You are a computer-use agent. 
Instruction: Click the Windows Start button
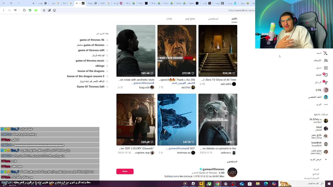pos(329,184)
